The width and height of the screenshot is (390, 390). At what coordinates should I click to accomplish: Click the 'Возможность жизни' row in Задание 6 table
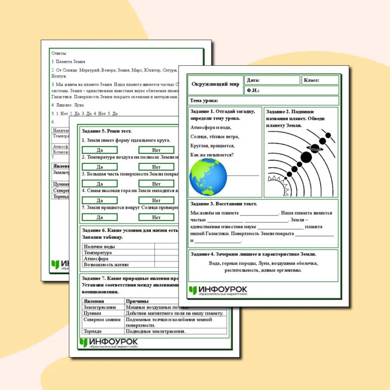tap(131, 265)
